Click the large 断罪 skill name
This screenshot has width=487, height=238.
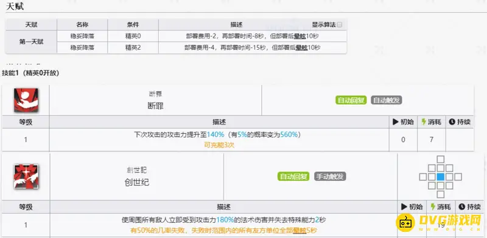coord(155,106)
